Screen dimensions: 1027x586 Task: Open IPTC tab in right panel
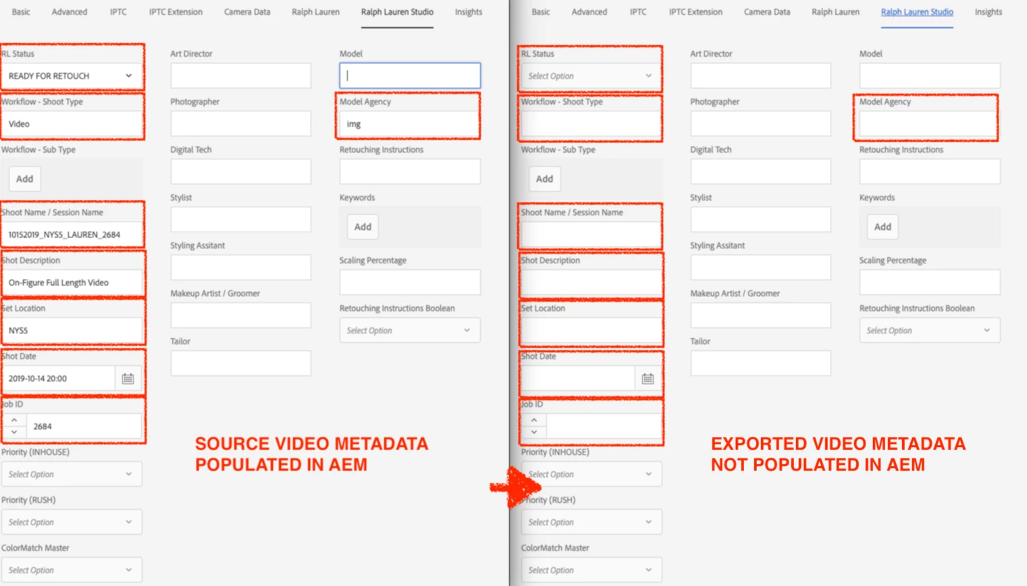(638, 12)
